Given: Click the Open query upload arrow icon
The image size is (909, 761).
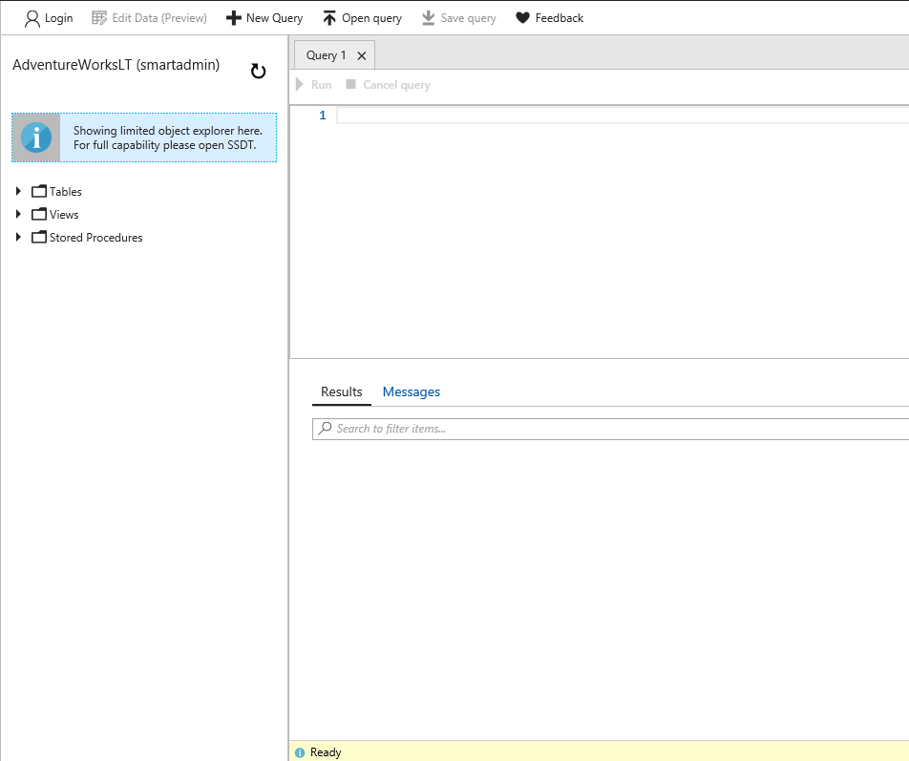Looking at the screenshot, I should tap(329, 18).
